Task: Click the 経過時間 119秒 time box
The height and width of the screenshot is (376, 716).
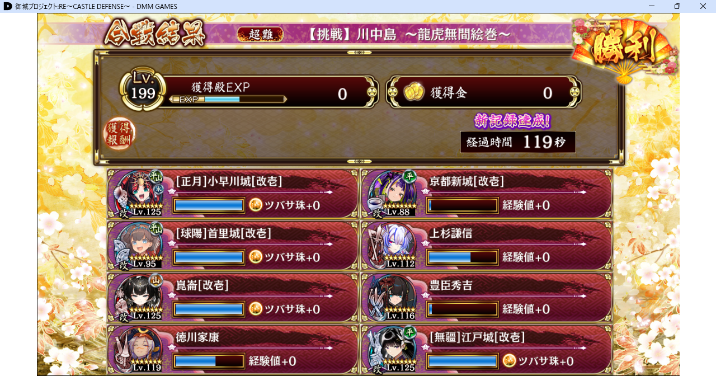Action: [x=517, y=142]
